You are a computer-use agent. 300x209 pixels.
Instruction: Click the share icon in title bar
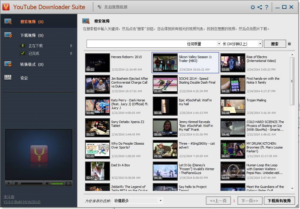tap(260, 7)
